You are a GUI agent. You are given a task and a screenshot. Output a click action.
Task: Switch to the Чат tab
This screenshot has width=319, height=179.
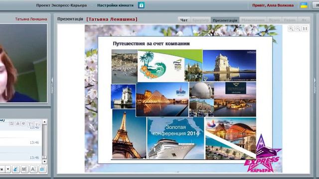184,20
